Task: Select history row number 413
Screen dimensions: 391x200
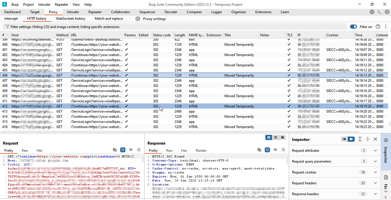Action: pyautogui.click(x=194, y=112)
